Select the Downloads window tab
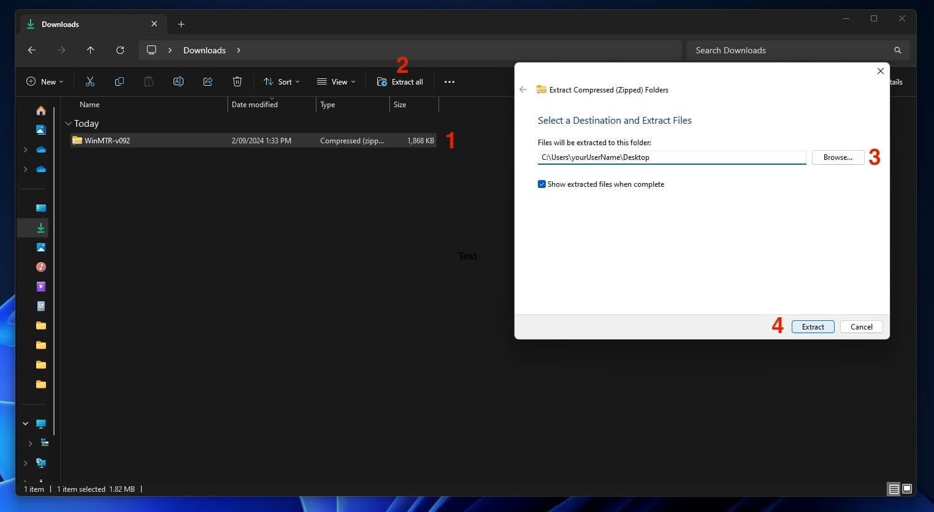The height and width of the screenshot is (512, 934). pos(92,24)
